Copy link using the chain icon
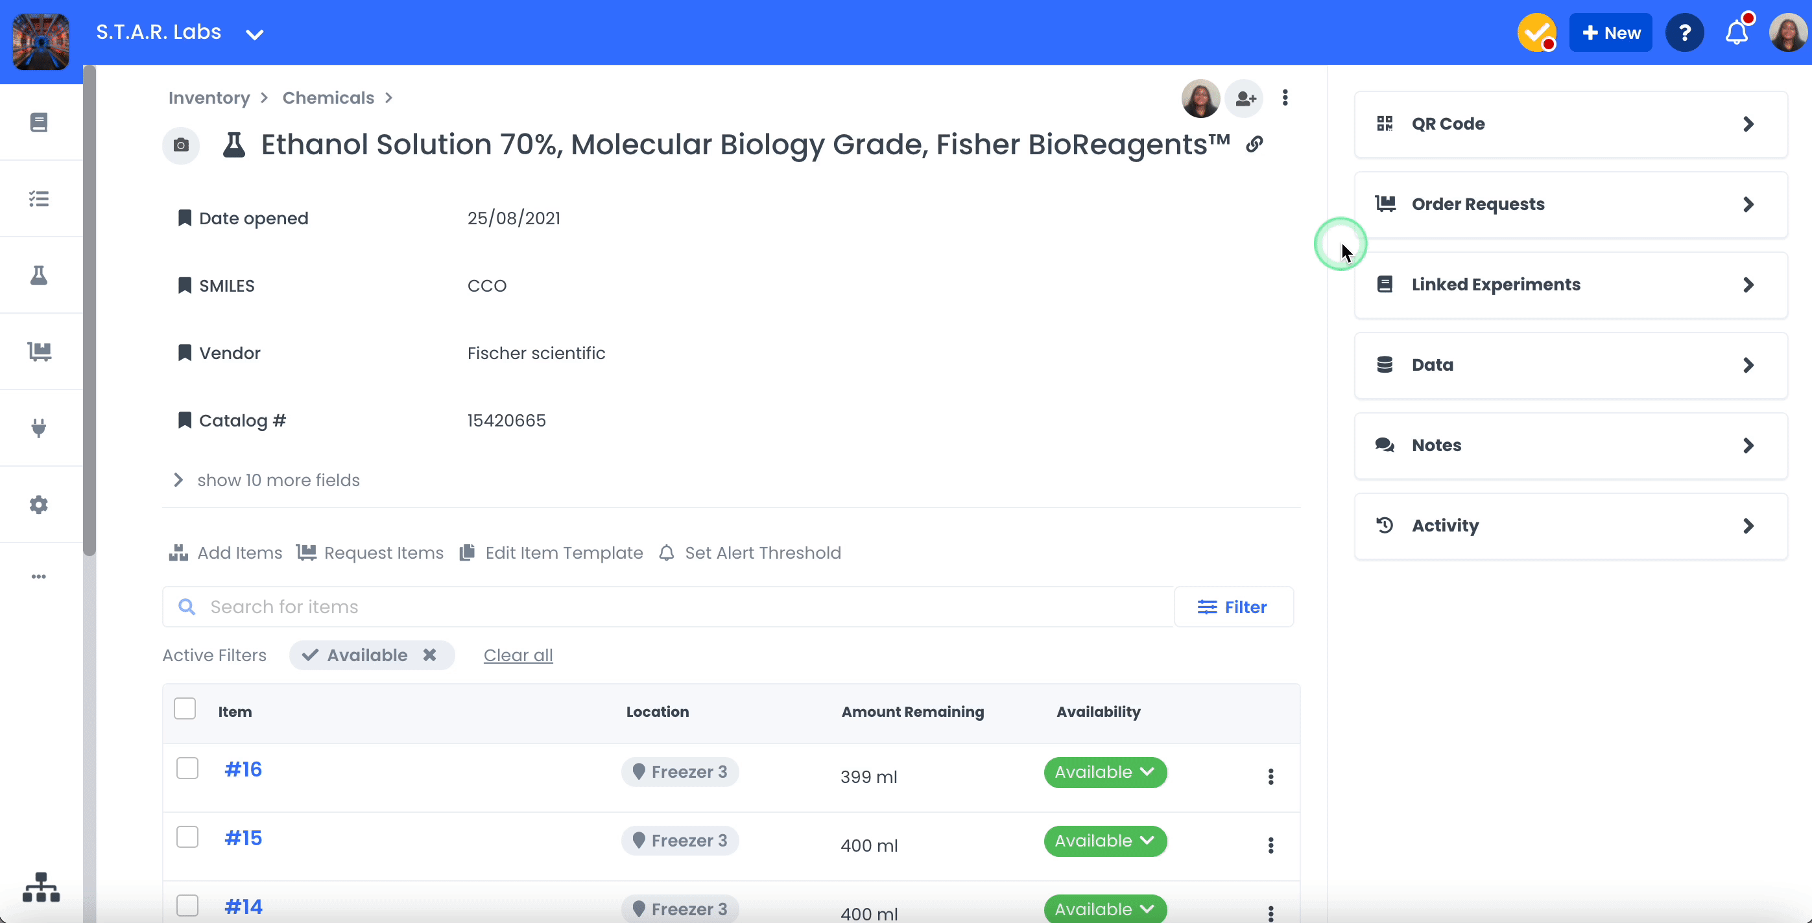This screenshot has width=1812, height=923. click(x=1254, y=145)
